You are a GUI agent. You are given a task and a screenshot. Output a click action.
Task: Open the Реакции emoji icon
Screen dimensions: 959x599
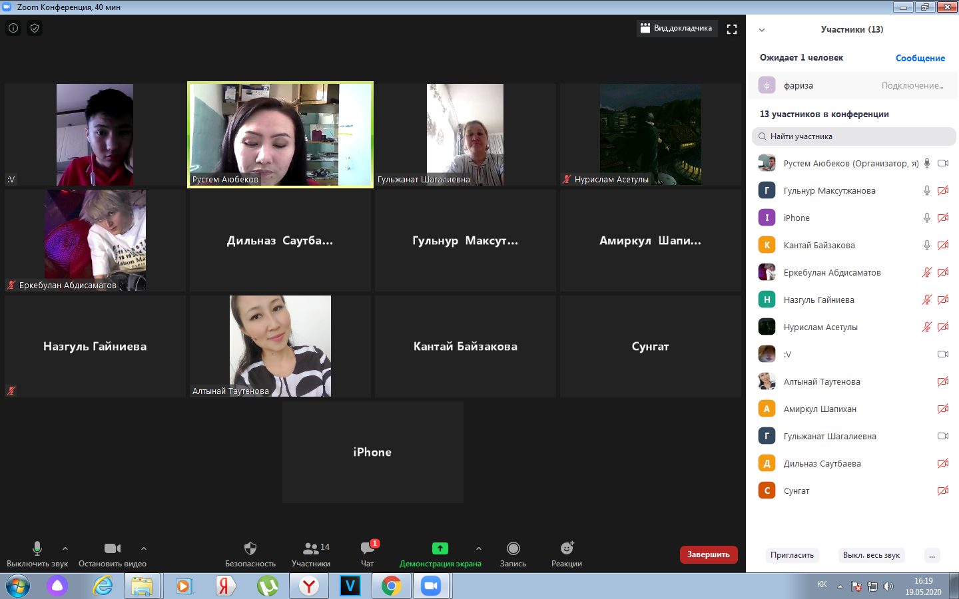click(567, 548)
